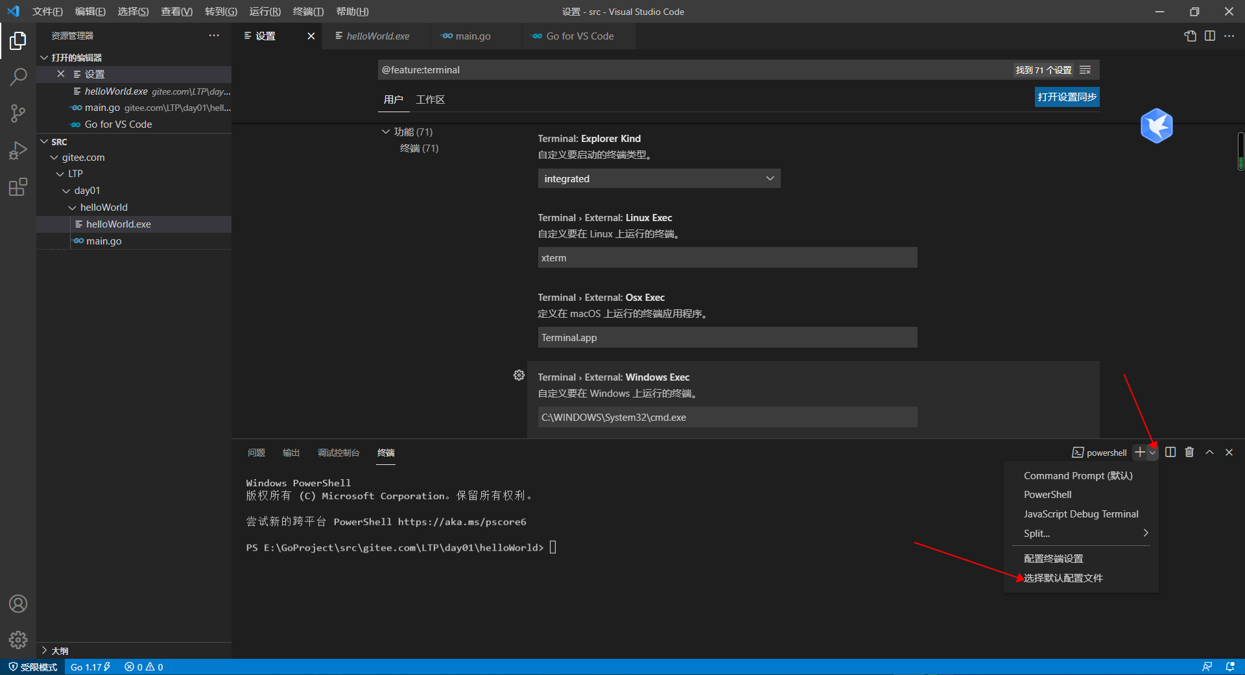Switch to 工作区 settings tab

pyautogui.click(x=430, y=99)
